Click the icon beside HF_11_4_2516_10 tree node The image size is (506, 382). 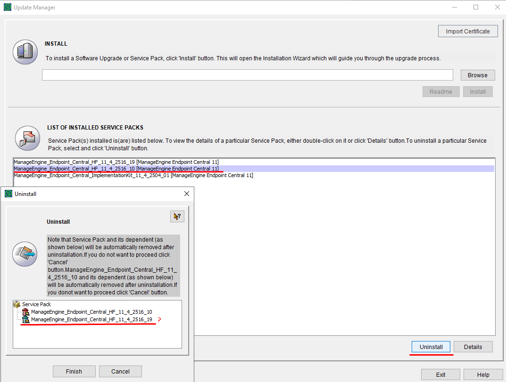(25, 312)
